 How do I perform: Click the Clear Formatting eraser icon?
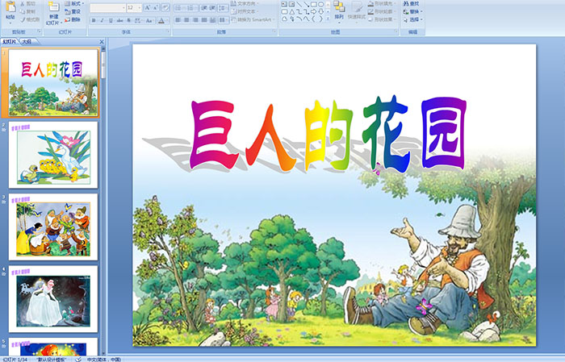165,7
